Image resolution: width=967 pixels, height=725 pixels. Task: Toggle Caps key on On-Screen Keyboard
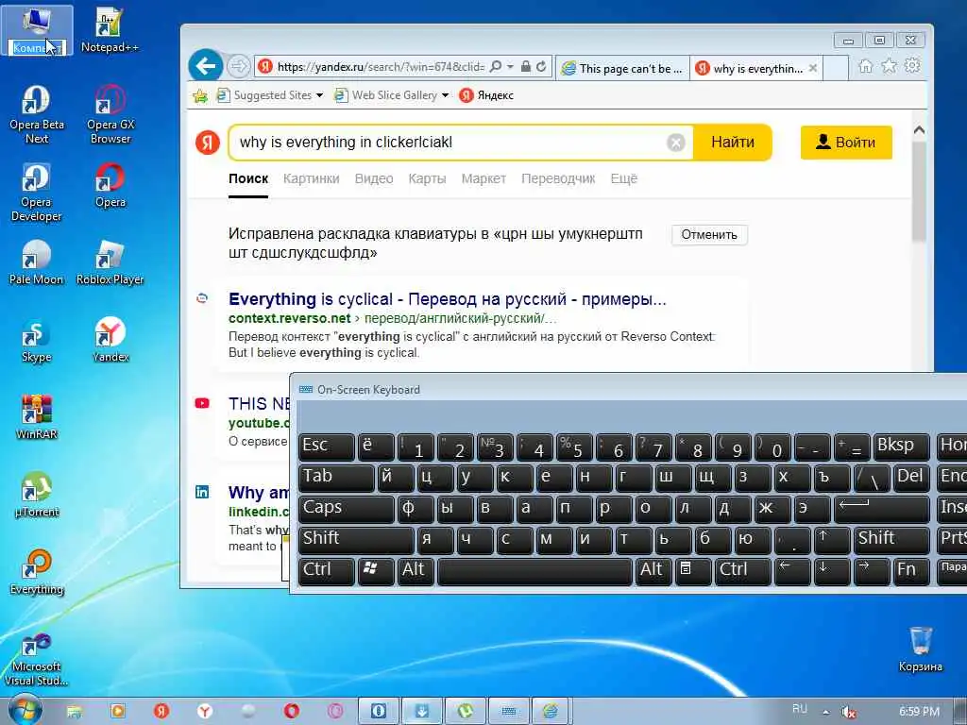pyautogui.click(x=346, y=509)
